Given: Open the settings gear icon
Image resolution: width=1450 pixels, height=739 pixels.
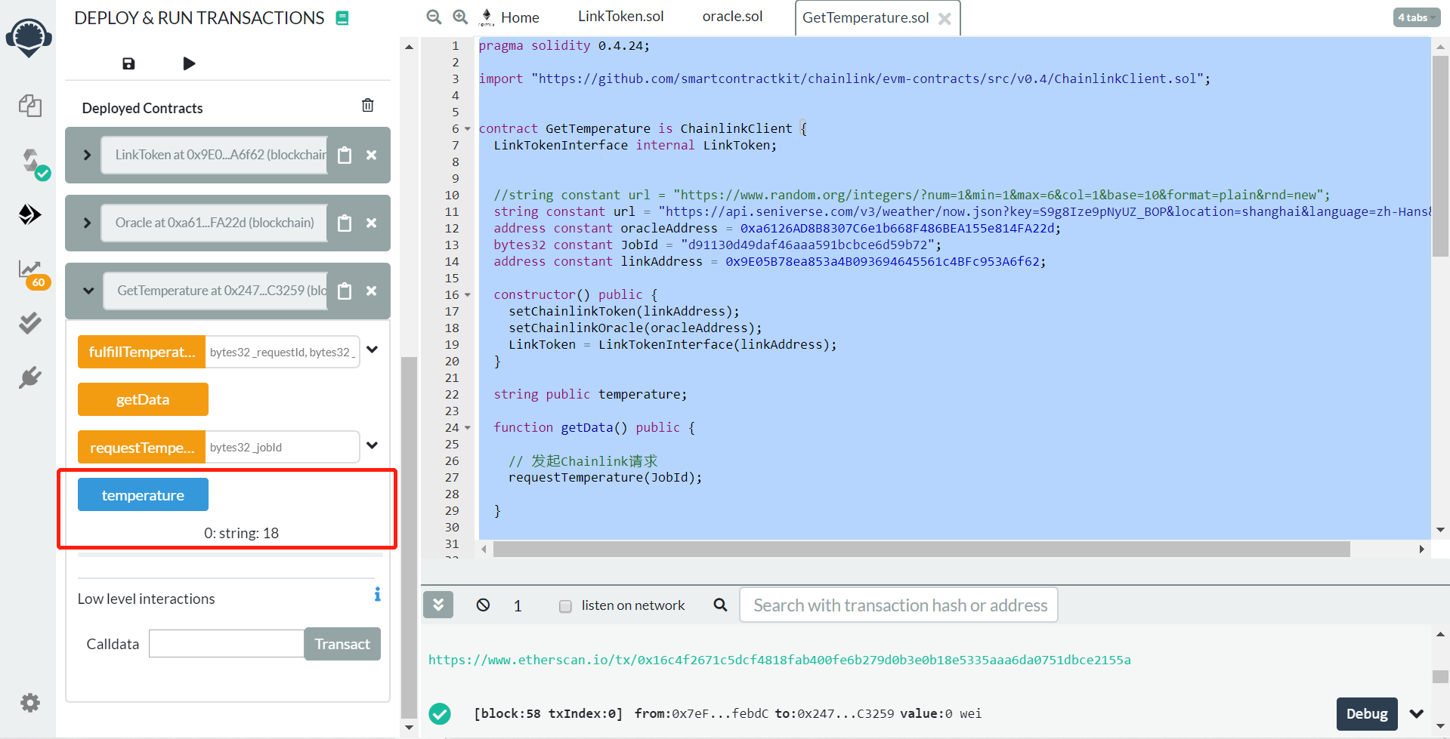Looking at the screenshot, I should tap(30, 704).
